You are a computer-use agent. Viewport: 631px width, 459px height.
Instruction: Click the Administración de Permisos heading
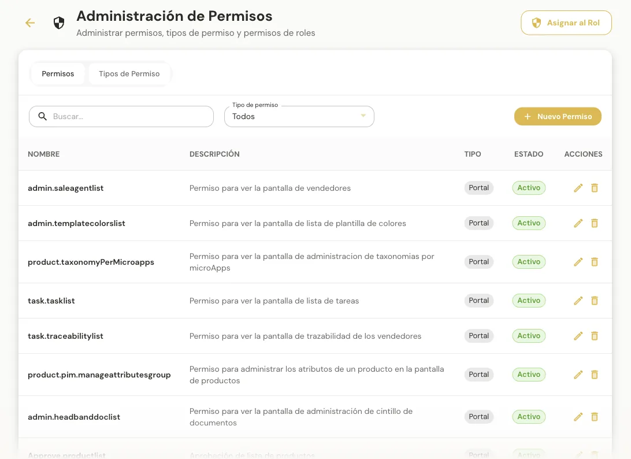pyautogui.click(x=175, y=16)
